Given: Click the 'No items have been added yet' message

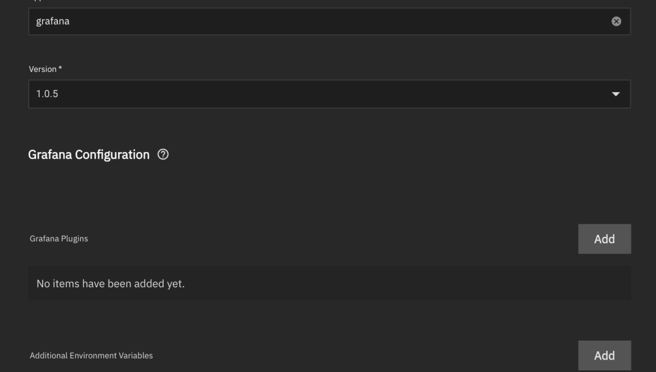Looking at the screenshot, I should pos(110,284).
